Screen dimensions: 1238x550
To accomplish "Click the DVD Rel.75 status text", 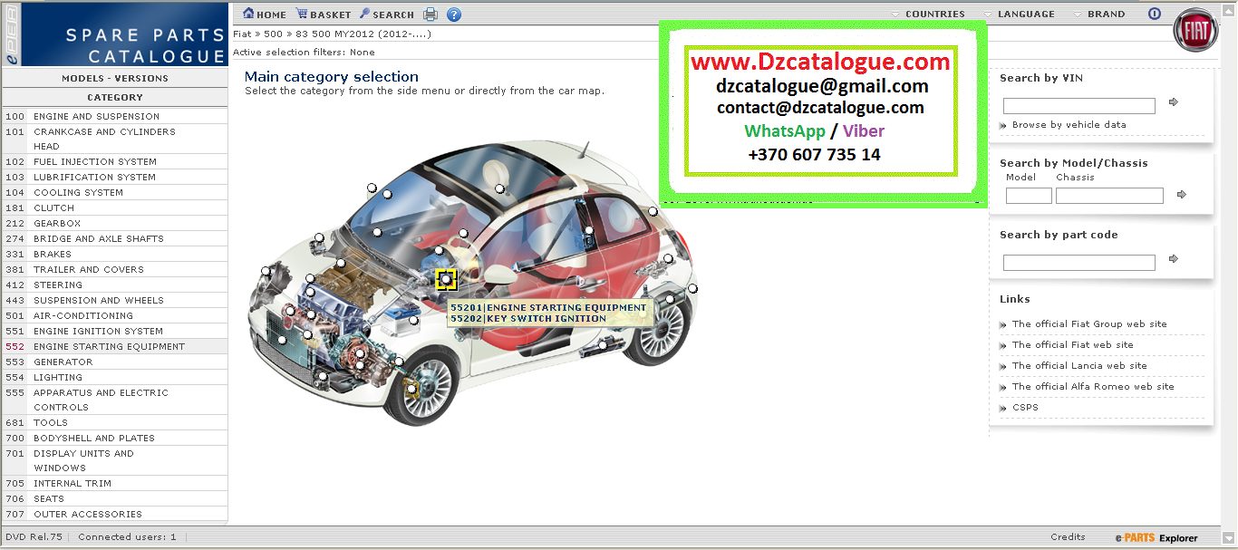I will tap(34, 537).
